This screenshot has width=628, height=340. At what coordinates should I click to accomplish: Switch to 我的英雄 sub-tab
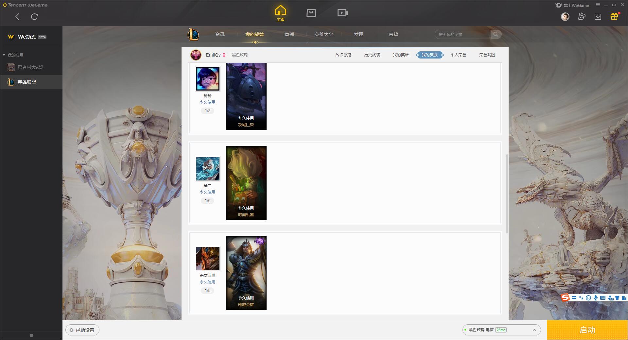click(x=401, y=55)
